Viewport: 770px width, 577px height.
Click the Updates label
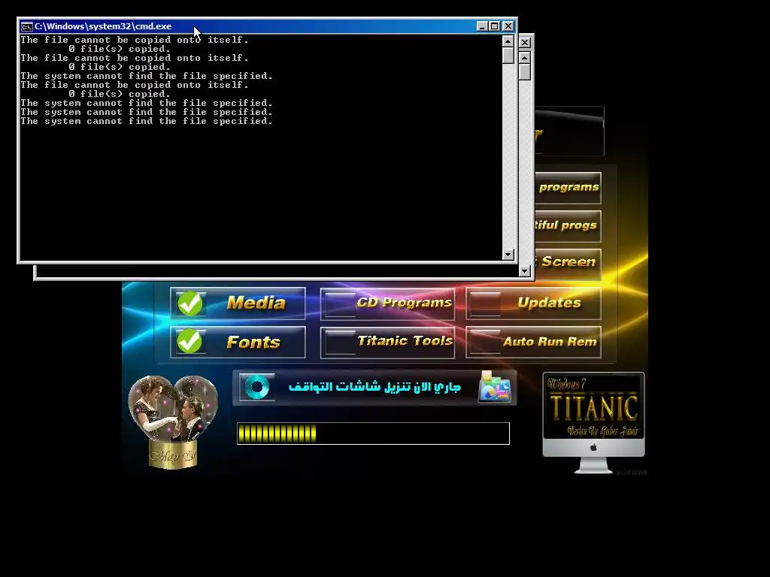click(549, 303)
